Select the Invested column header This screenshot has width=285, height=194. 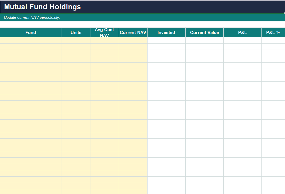click(x=166, y=32)
